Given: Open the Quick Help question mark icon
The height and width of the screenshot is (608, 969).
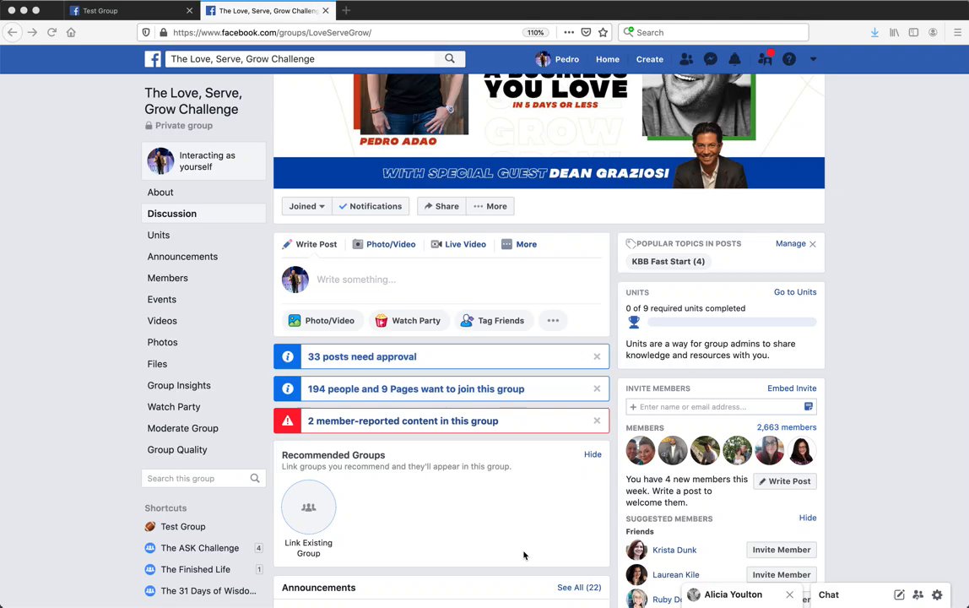Looking at the screenshot, I should coord(789,59).
